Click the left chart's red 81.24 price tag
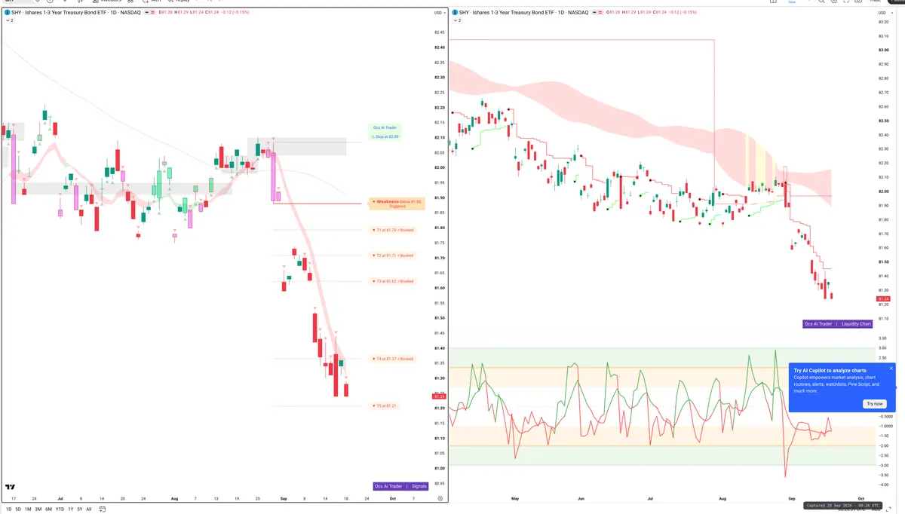 (438, 396)
